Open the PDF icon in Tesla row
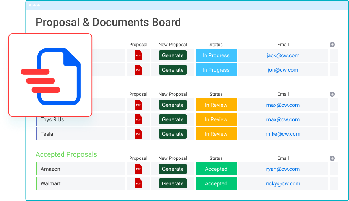Screen dimensions: 349x201 pyautogui.click(x=138, y=134)
